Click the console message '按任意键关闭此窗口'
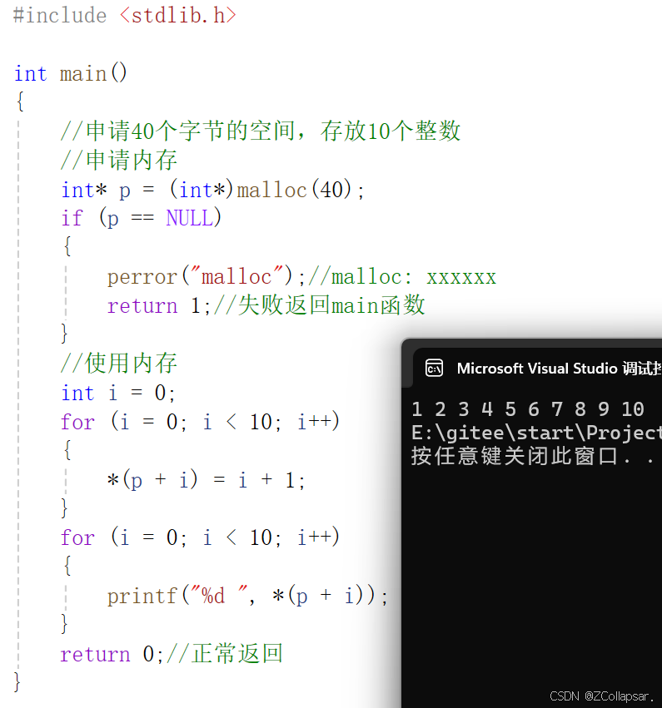 pos(515,456)
